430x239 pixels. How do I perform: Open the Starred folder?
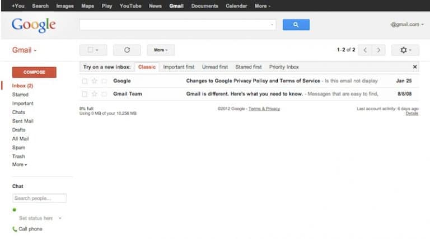[x=20, y=95]
